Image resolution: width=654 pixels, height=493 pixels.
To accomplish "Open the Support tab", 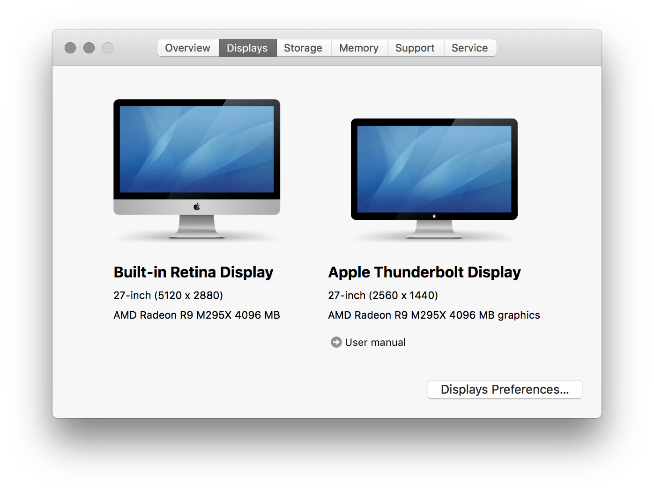I will tap(415, 47).
